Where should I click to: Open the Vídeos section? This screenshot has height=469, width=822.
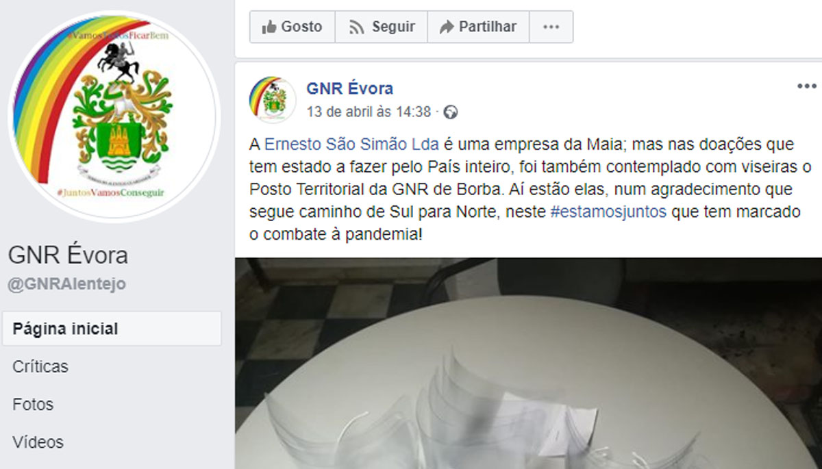pyautogui.click(x=38, y=442)
